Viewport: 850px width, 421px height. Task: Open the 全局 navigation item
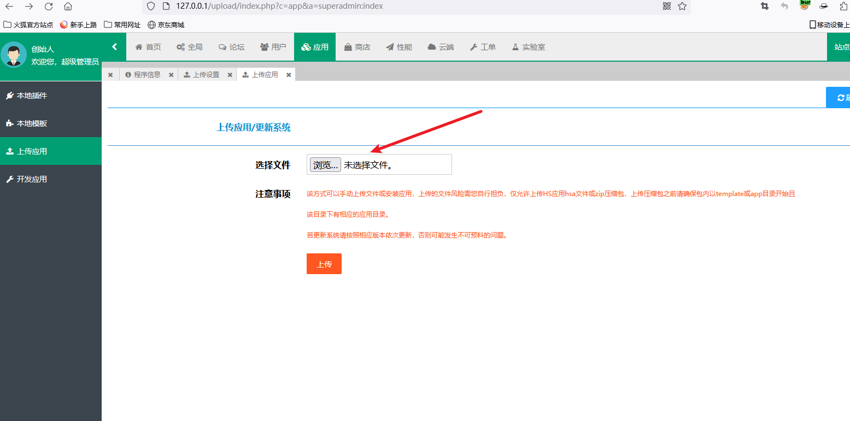(x=189, y=47)
